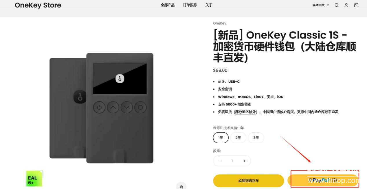Open the search icon in header
This screenshot has width=367, height=189.
point(336,5)
